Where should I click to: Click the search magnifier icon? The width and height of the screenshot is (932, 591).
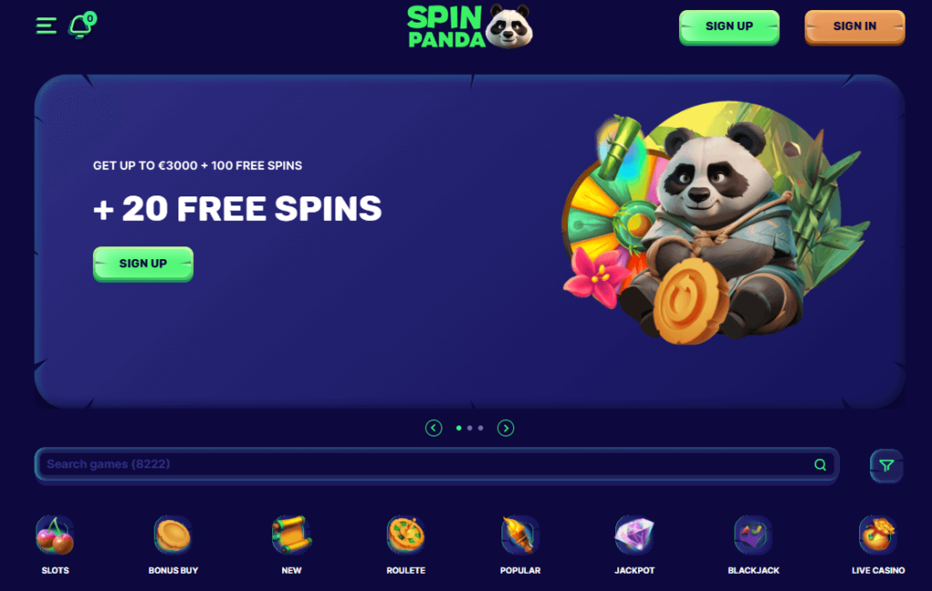click(x=820, y=465)
